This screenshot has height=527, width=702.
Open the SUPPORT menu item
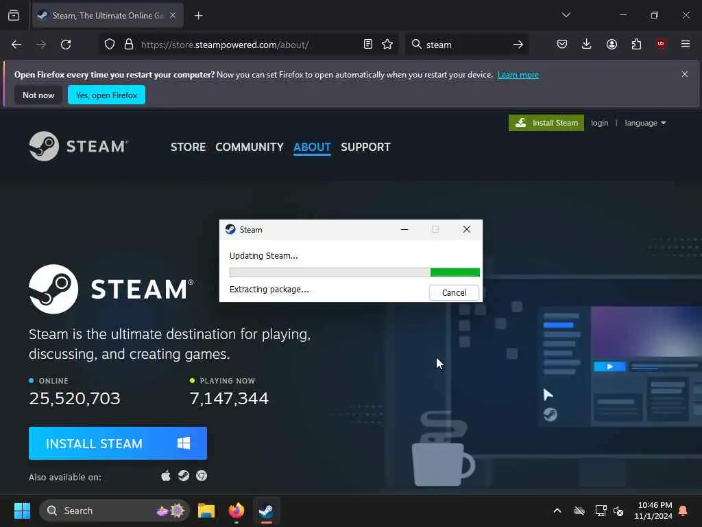[366, 147]
